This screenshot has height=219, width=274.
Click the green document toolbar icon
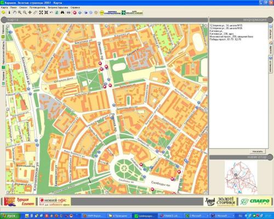(x=57, y=13)
